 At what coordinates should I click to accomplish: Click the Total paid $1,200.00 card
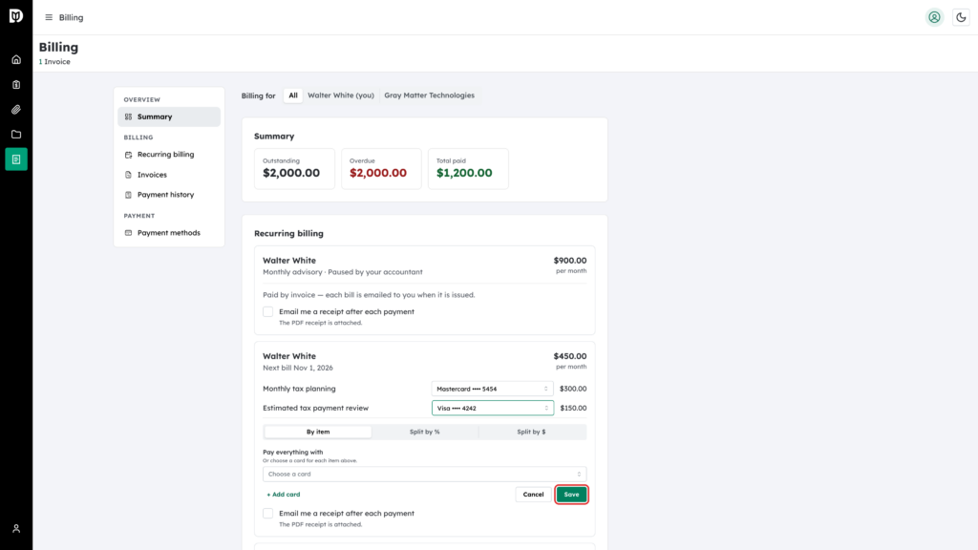click(x=468, y=168)
